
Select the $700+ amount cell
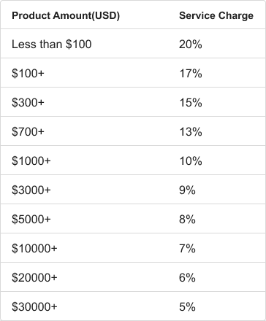[x=28, y=131]
